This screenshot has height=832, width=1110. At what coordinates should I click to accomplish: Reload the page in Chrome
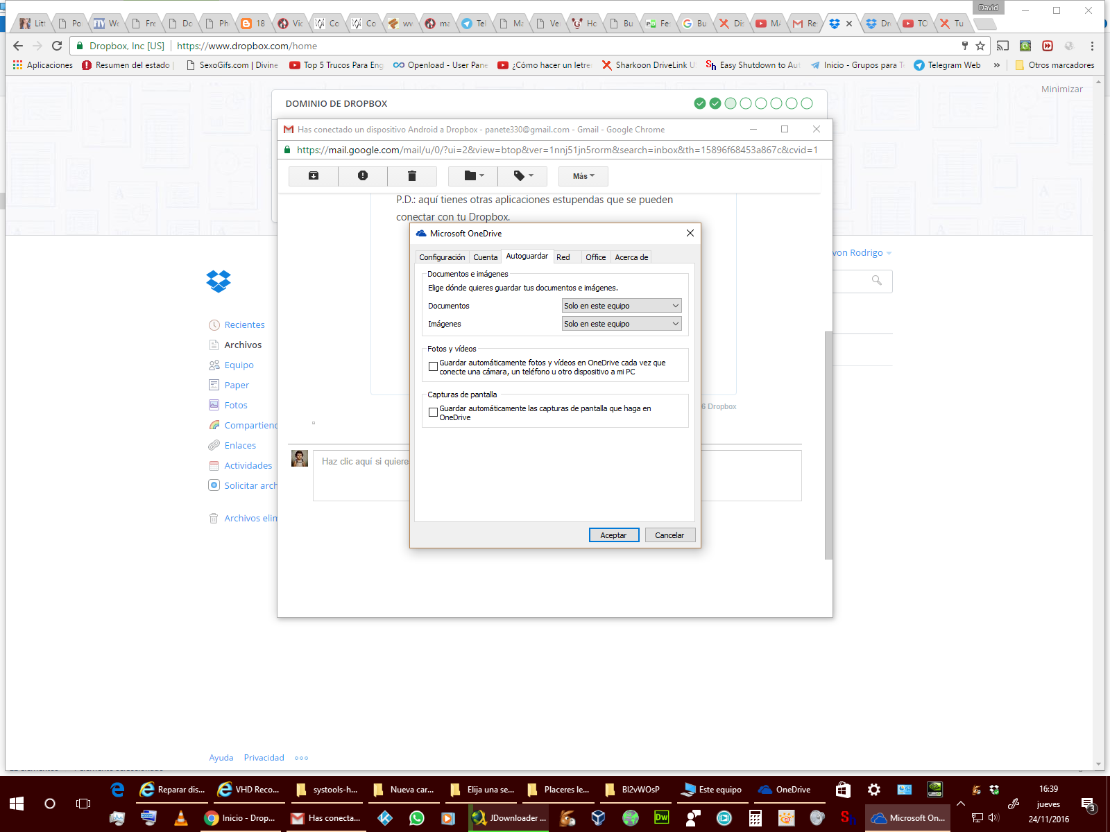[57, 46]
